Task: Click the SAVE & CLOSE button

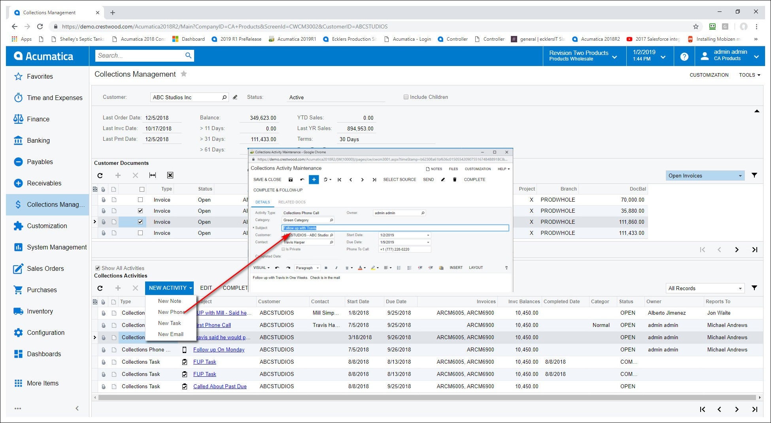Action: [267, 179]
